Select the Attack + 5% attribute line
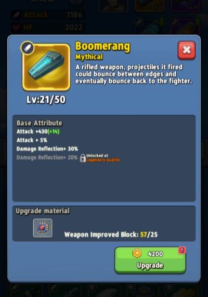The image size is (208, 297). coord(32,140)
